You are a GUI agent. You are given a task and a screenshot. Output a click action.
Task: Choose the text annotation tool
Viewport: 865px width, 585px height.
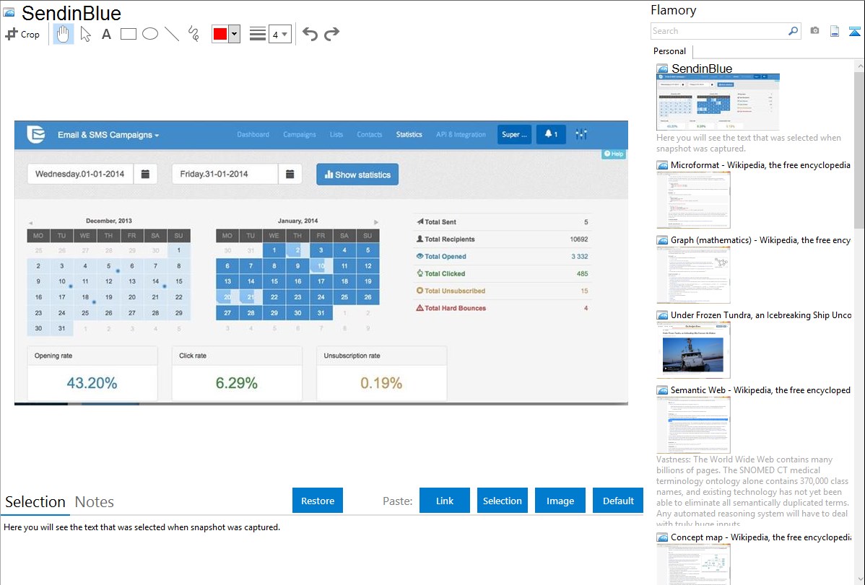click(x=106, y=34)
